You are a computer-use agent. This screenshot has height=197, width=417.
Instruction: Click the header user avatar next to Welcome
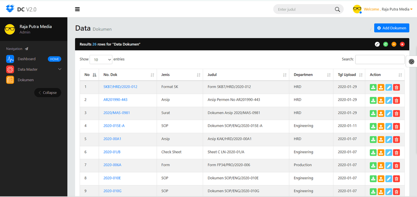[x=357, y=9]
